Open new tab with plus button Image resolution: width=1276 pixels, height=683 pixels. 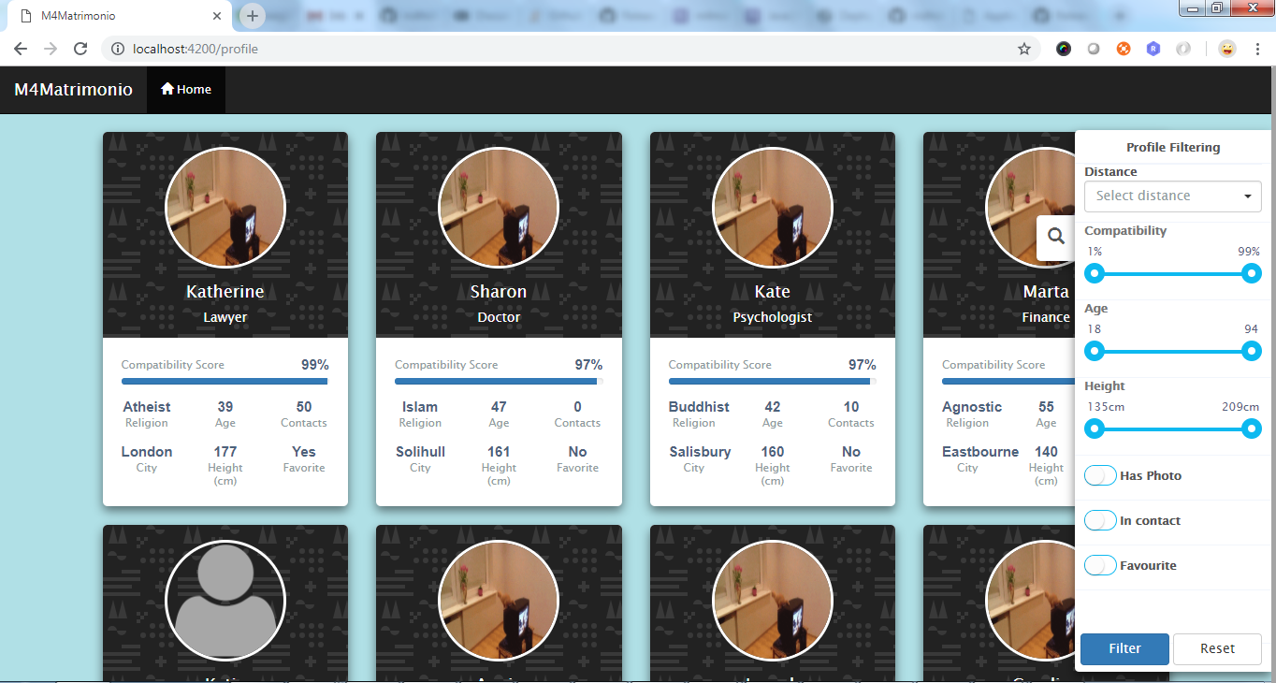point(253,16)
